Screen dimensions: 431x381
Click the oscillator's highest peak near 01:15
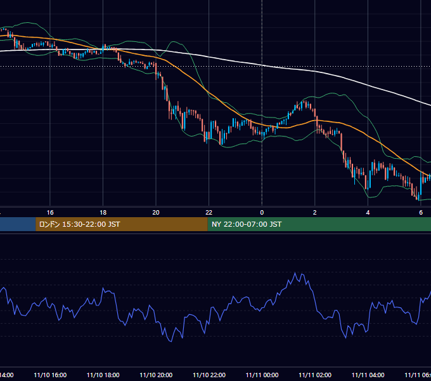(295, 273)
